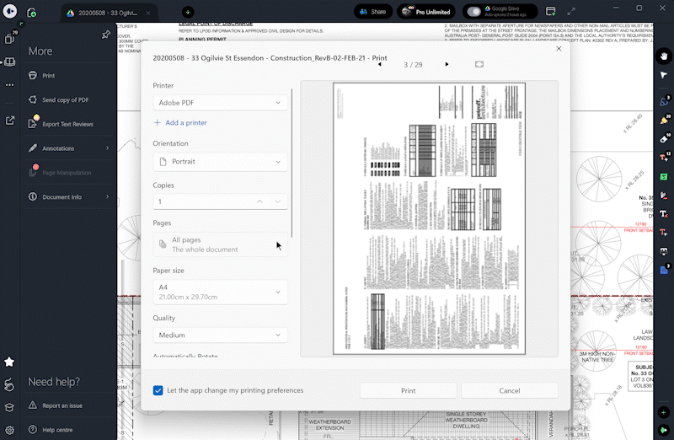
Task: Decrease copies with the down arrow
Action: [278, 201]
